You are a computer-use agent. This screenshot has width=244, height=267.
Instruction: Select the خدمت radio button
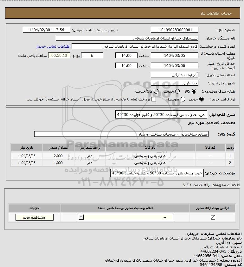pos(177,91)
